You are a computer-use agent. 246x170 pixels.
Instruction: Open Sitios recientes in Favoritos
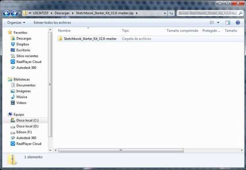[x=27, y=56]
